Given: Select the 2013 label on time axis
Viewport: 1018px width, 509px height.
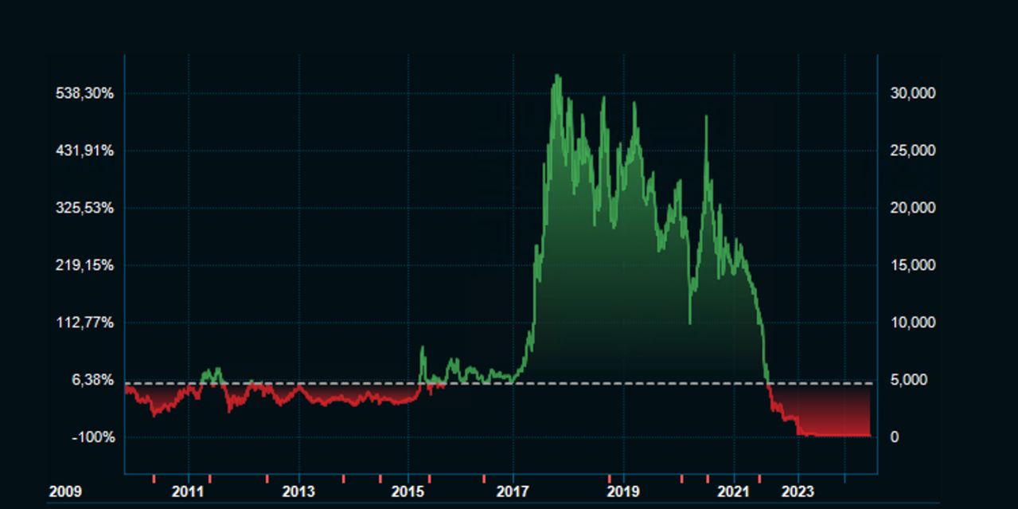Looking at the screenshot, I should pos(298,491).
